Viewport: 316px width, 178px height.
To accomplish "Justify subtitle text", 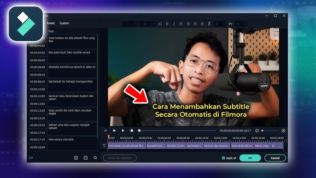I will click(x=202, y=24).
